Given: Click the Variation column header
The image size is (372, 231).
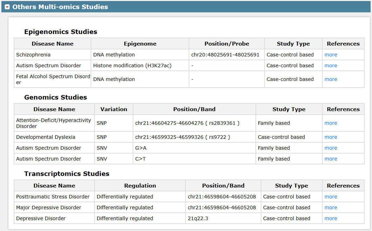Looking at the screenshot, I should tap(114, 109).
